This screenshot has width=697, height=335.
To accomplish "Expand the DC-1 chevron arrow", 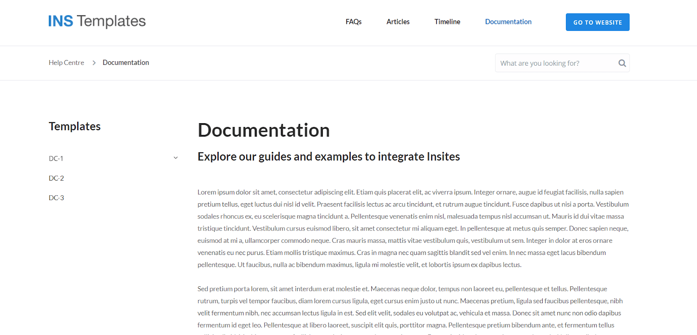I will [176, 158].
